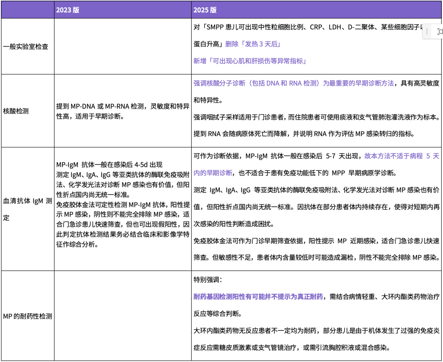Click the floating toolbar's vertical drag handle
Viewport: 443px width, 362px height.
tap(427, 32)
